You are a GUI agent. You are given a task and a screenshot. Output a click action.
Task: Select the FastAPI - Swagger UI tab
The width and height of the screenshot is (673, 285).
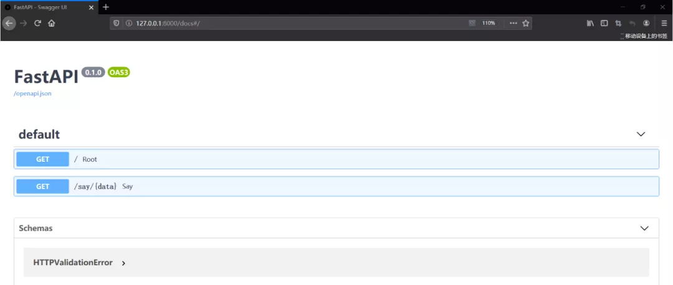click(49, 7)
